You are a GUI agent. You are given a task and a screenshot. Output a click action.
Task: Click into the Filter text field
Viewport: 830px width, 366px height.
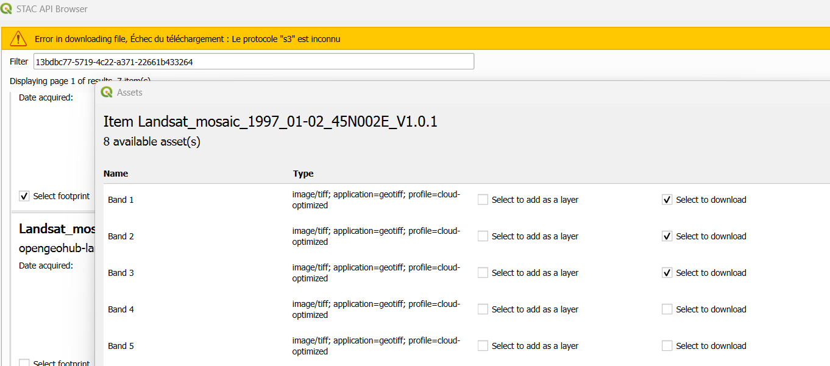coord(254,62)
